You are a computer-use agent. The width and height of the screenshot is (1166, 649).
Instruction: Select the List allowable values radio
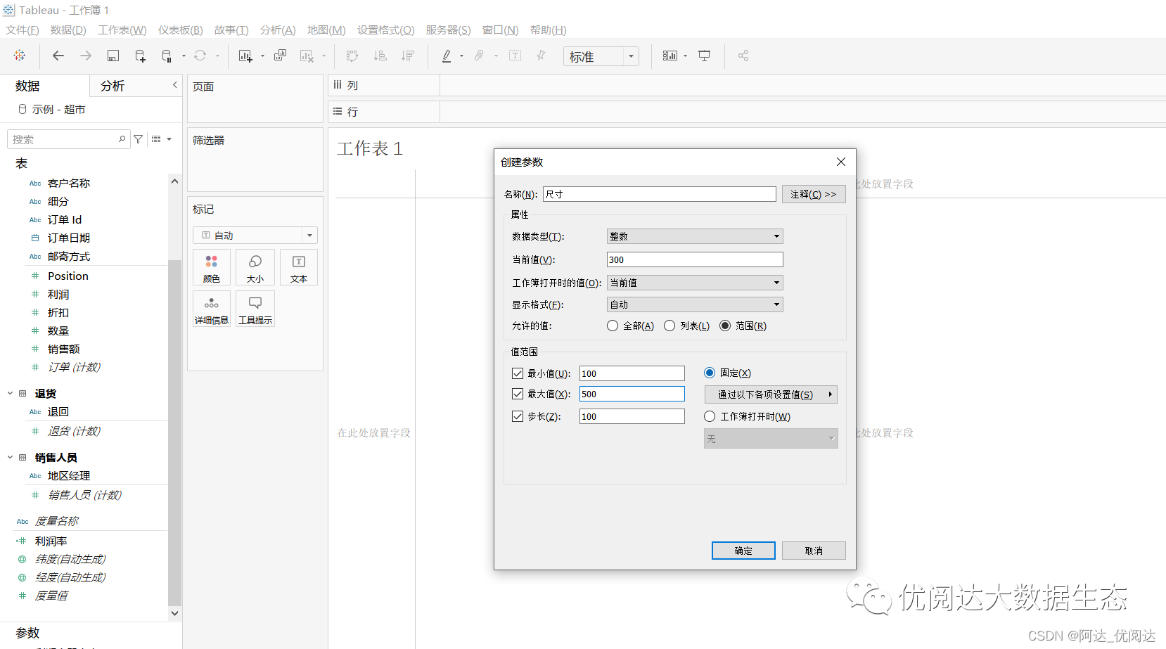(x=670, y=326)
